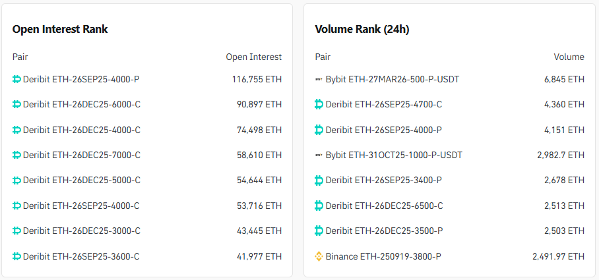Click Binance icon beside ETH-250919-3800-P
The image size is (599, 280).
click(319, 256)
